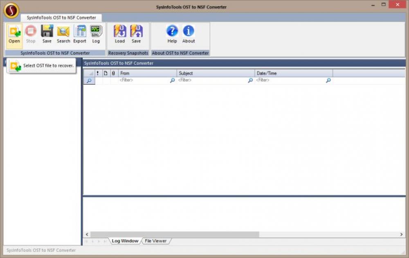This screenshot has width=409, height=258.
Task: Open Help using the question mark icon
Action: 172,34
